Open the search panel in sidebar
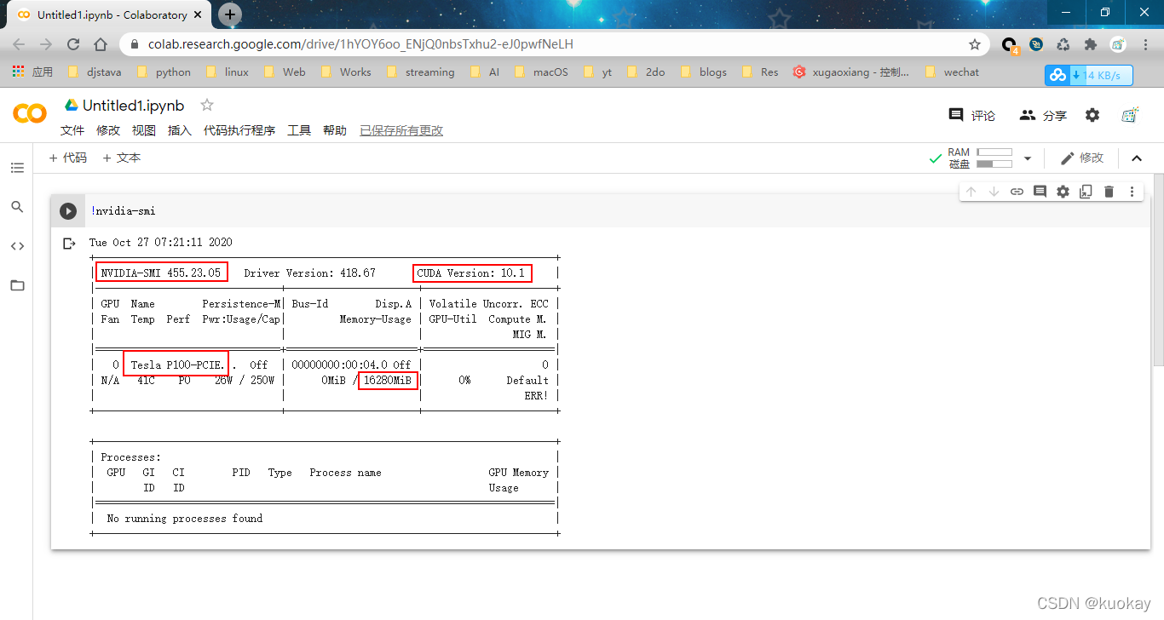 pyautogui.click(x=17, y=207)
